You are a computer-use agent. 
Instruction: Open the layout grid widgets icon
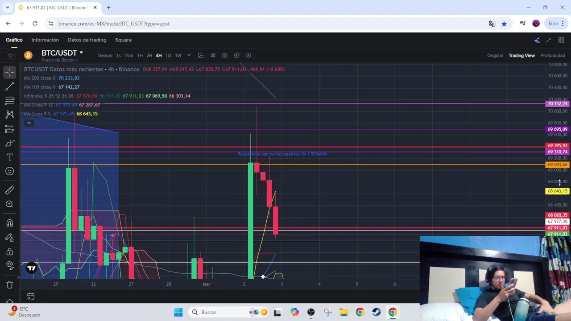coord(561,40)
